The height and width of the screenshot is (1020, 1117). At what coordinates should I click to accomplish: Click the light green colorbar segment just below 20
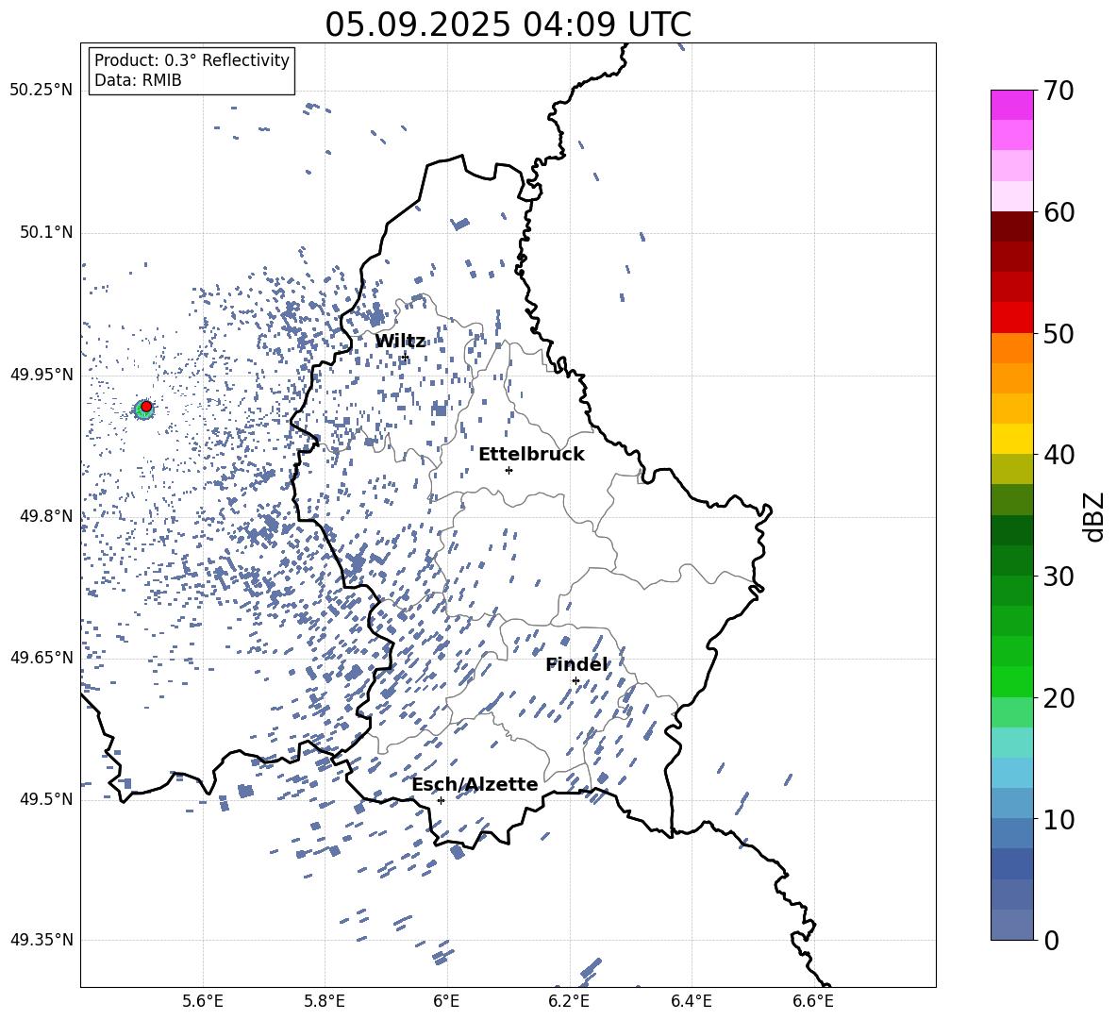1012,712
